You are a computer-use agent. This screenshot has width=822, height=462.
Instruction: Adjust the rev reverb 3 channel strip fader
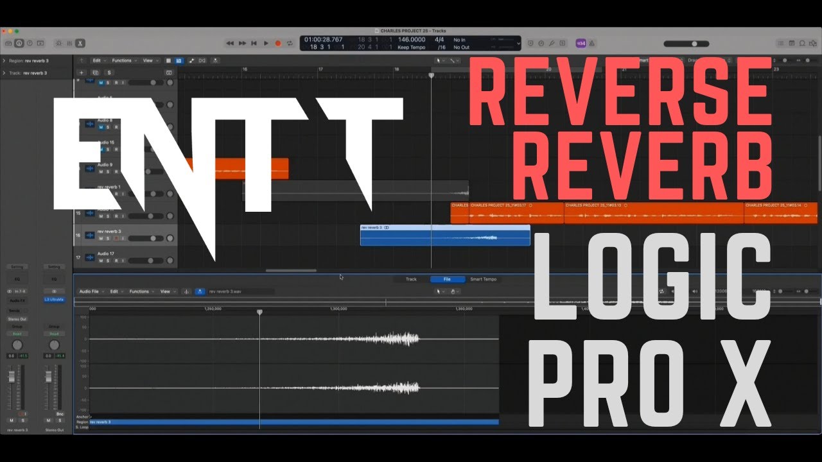[11, 377]
